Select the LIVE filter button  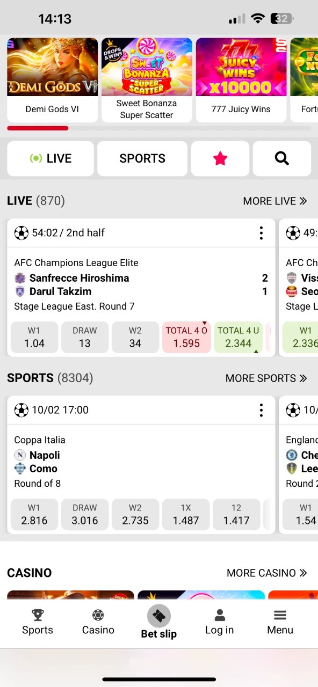point(50,158)
